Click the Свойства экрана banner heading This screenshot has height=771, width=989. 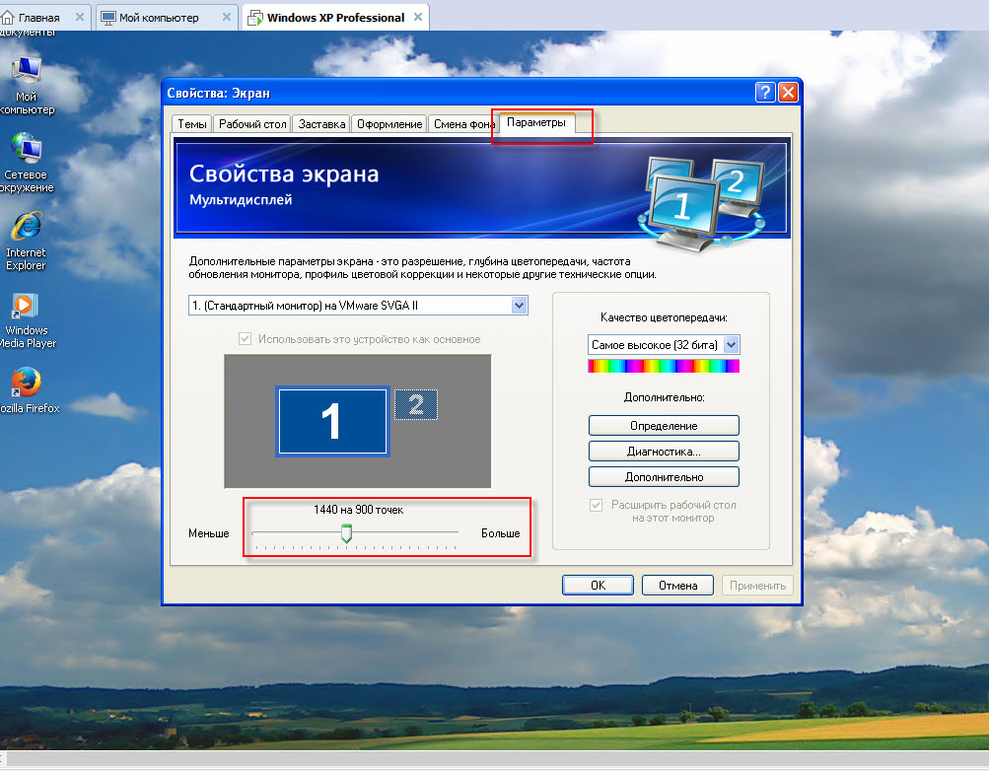click(284, 174)
